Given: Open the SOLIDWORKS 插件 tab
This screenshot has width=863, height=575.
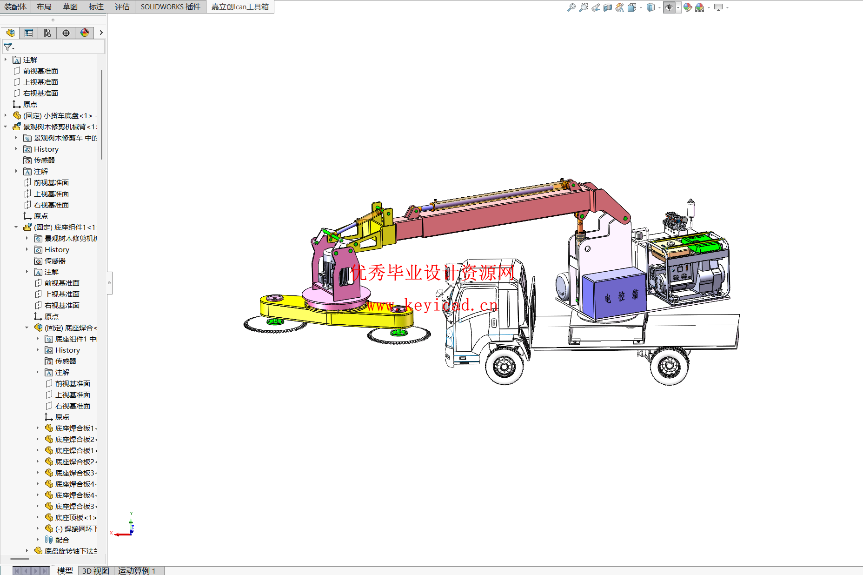Looking at the screenshot, I should 170,7.
